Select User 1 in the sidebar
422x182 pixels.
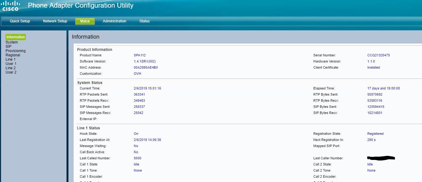pos(11,64)
